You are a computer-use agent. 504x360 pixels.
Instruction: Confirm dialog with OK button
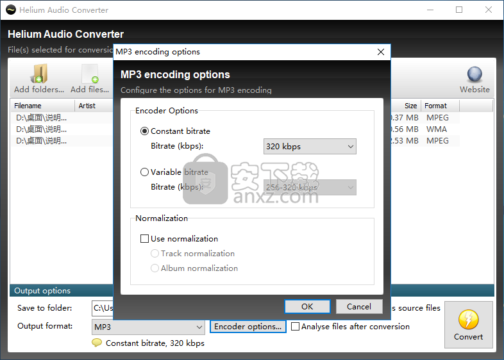click(307, 307)
